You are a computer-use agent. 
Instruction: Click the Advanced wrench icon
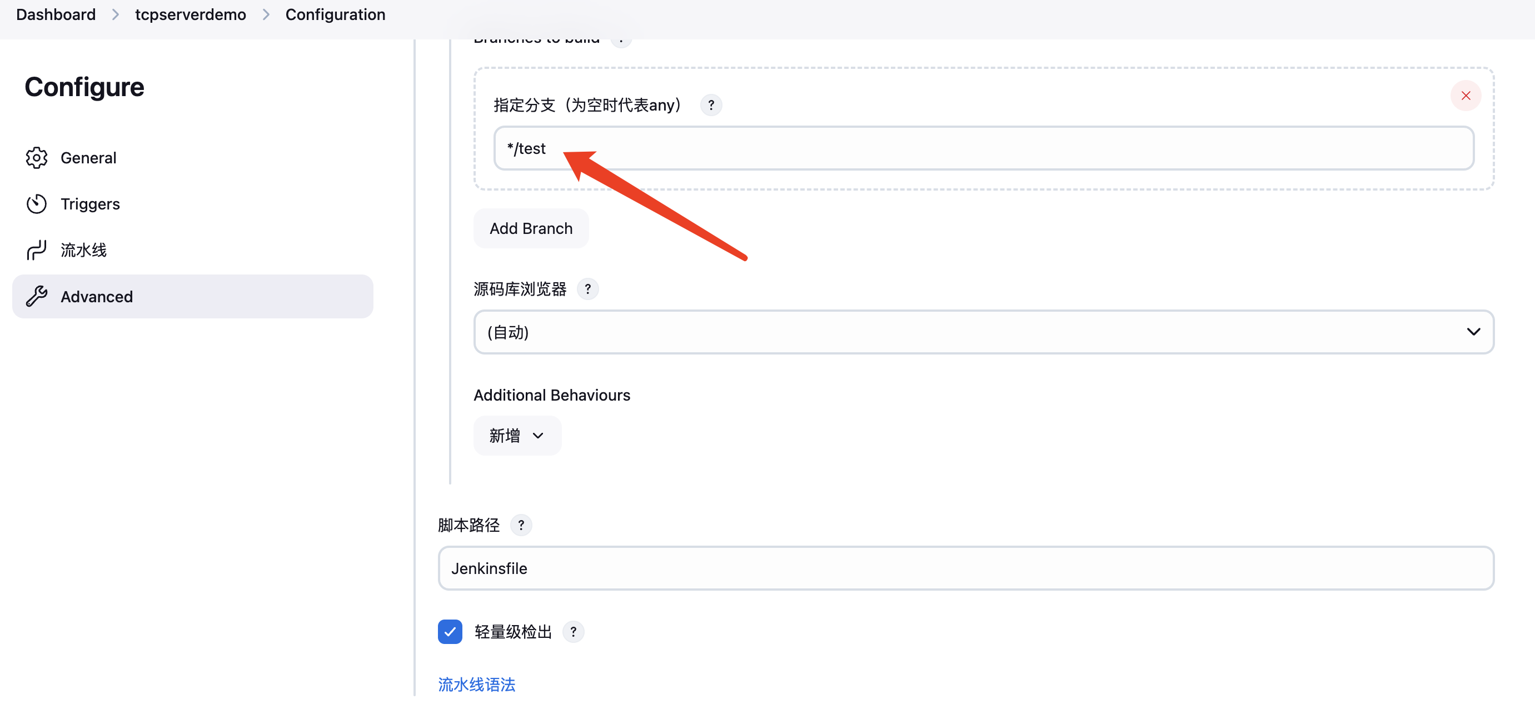point(36,296)
